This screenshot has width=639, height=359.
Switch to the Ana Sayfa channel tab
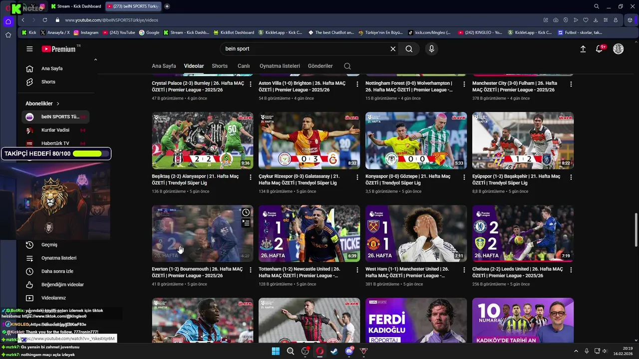click(164, 66)
